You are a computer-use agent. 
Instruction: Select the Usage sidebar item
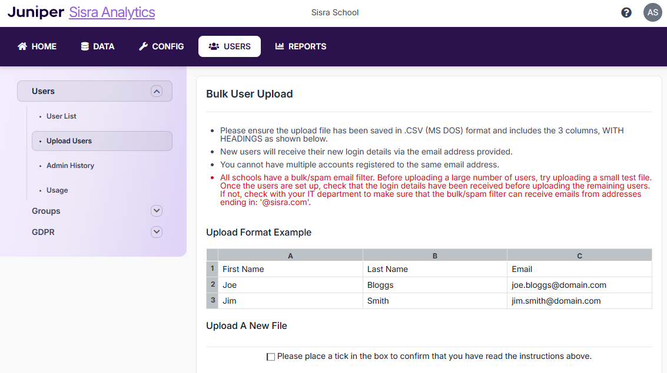pos(57,190)
